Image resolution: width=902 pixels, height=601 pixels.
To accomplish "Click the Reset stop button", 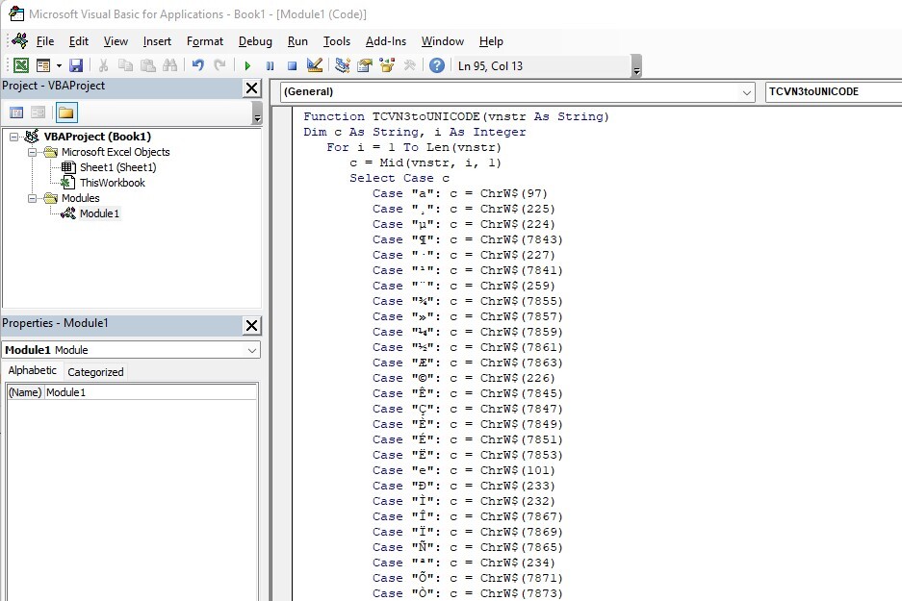I will pos(293,66).
